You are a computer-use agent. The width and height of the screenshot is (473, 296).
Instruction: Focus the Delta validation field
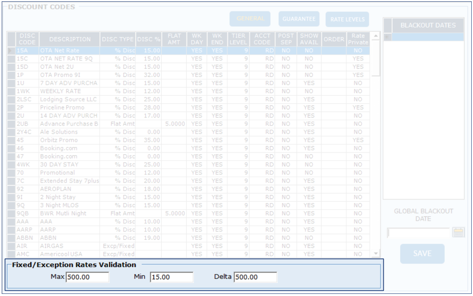tap(255, 277)
